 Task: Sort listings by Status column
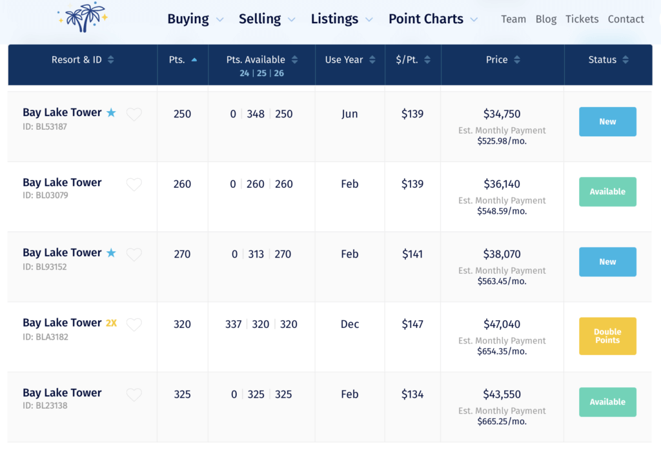click(x=625, y=60)
